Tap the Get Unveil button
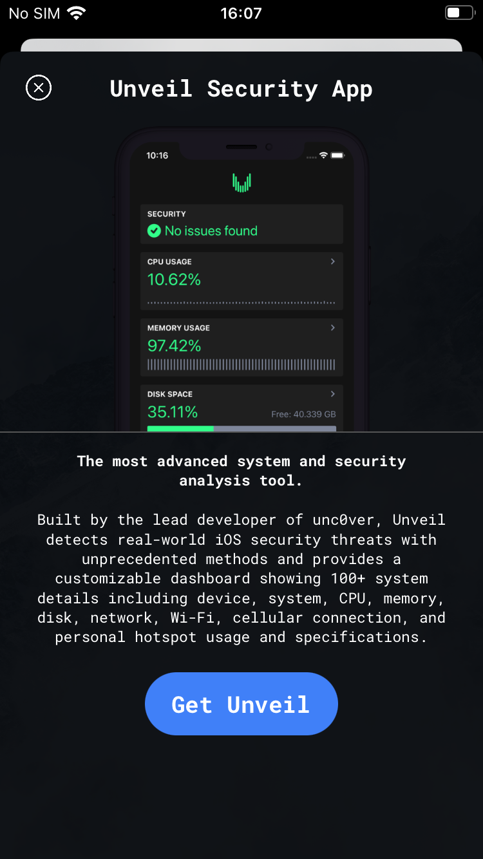 (x=241, y=704)
